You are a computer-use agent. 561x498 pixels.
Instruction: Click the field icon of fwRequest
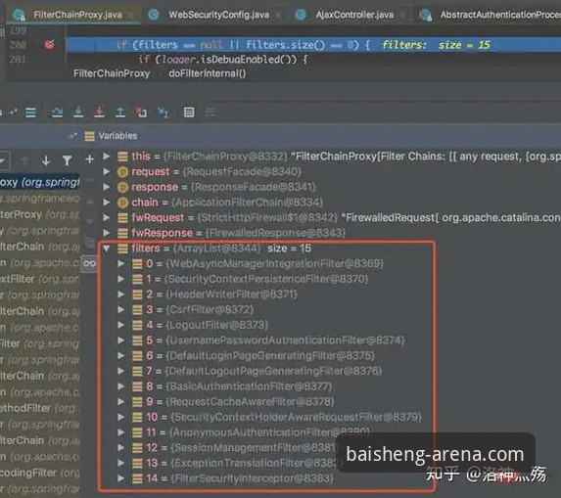click(x=122, y=218)
